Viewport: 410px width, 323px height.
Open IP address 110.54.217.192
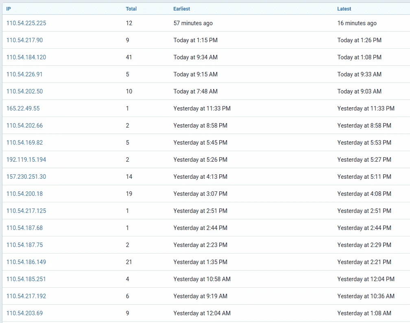[26, 296]
